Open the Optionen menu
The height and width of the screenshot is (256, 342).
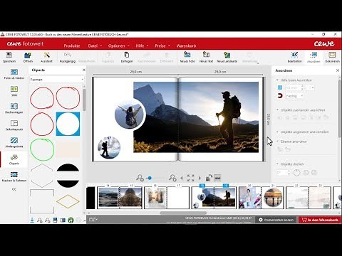(118, 46)
